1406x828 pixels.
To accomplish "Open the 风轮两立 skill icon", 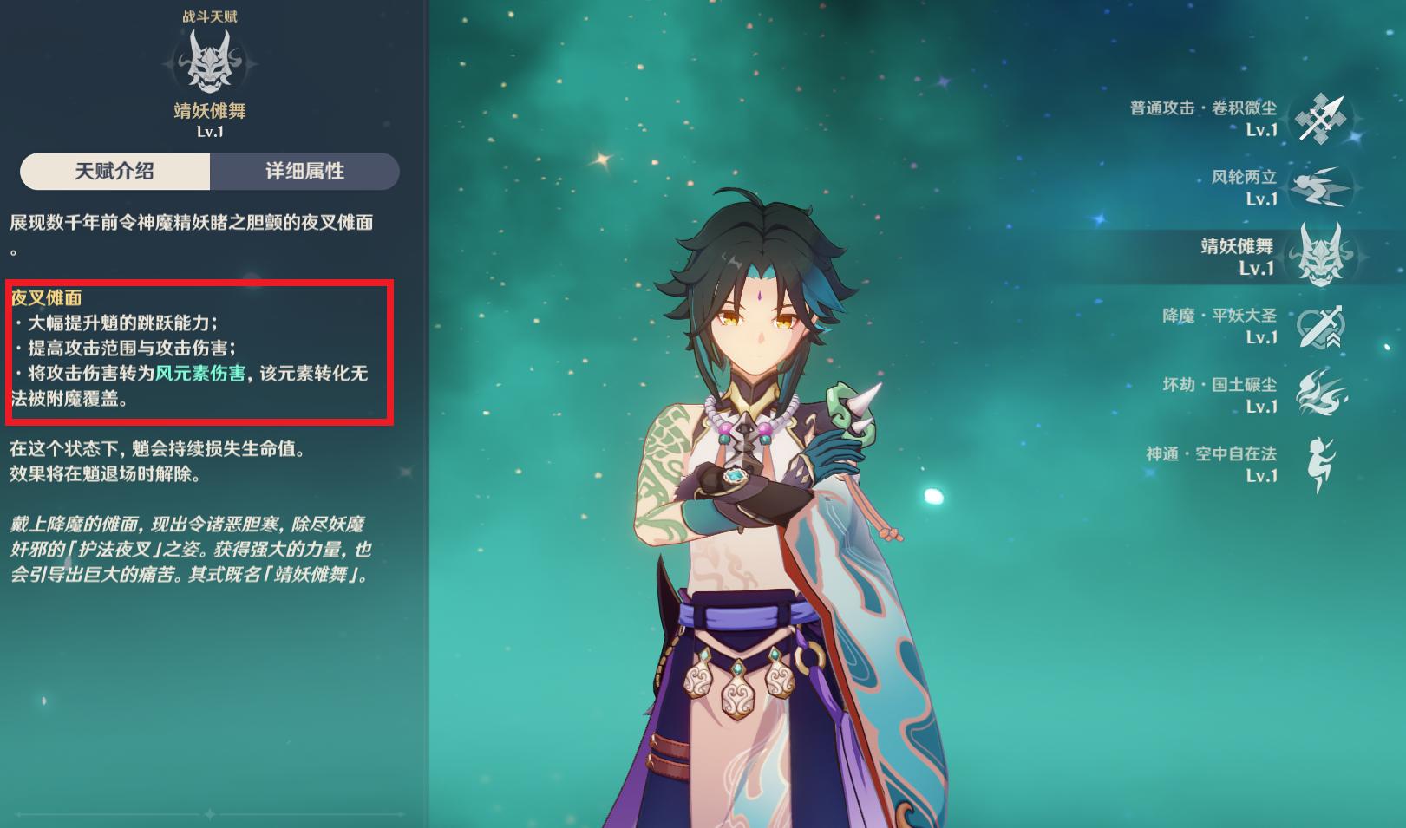I will (1319, 188).
